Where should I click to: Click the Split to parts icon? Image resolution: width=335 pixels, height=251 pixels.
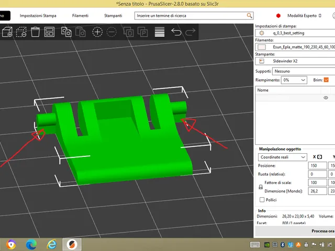[142, 32]
